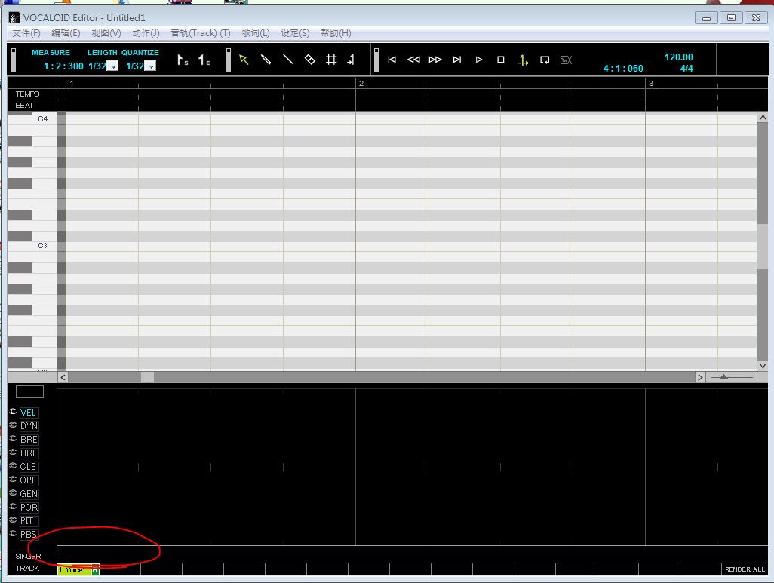Viewport: 774px width, 583px height.
Task: Click the C4 piano key
Action: (32, 119)
